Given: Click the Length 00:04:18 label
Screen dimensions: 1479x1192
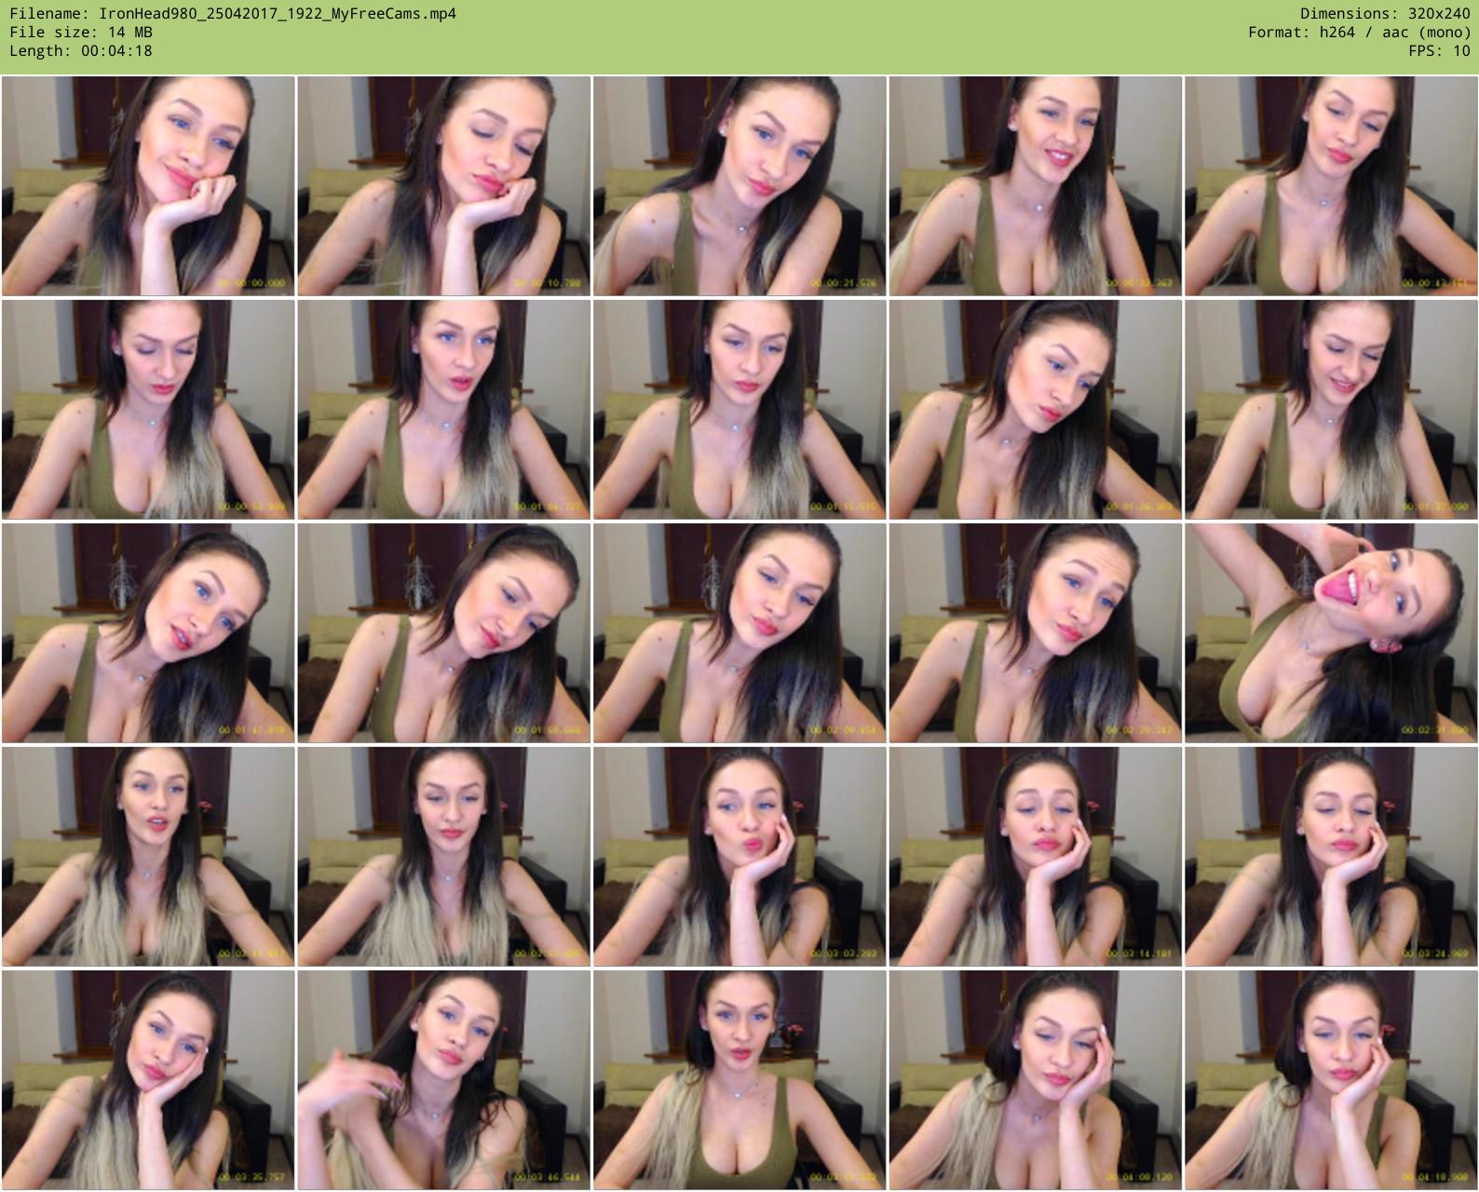Looking at the screenshot, I should (81, 51).
